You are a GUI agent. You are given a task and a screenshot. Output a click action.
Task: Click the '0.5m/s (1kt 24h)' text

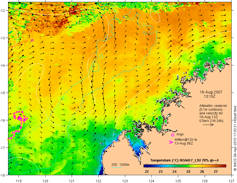(x=211, y=121)
